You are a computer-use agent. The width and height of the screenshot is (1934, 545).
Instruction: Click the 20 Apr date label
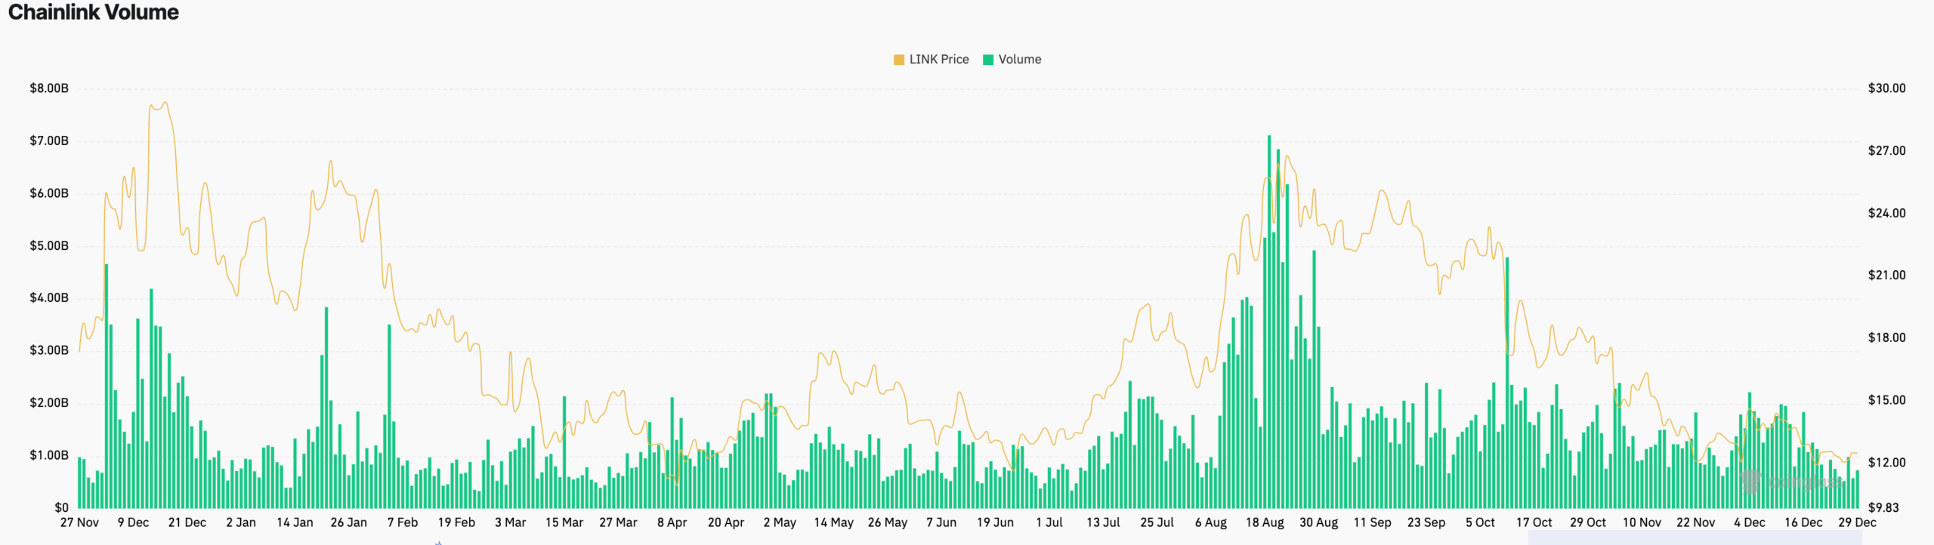pyautogui.click(x=726, y=522)
